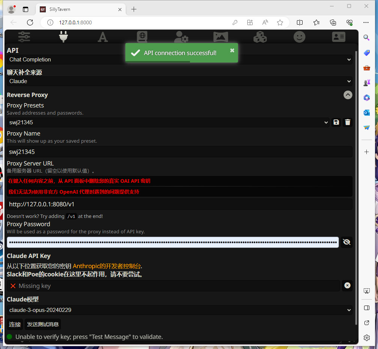Open the character management card icon
The image size is (378, 349).
pos(339,37)
